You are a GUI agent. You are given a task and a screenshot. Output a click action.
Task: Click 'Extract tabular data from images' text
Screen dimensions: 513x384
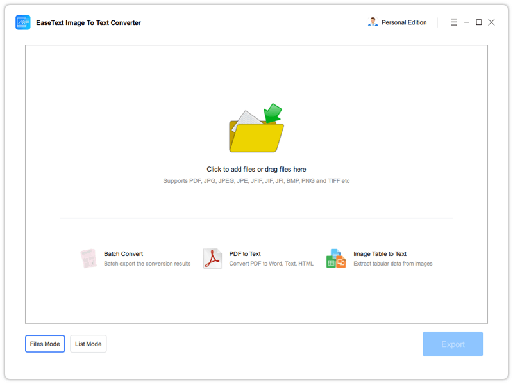393,264
